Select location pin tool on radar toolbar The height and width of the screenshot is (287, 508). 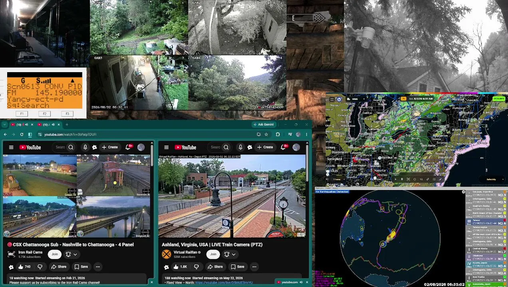(402, 179)
